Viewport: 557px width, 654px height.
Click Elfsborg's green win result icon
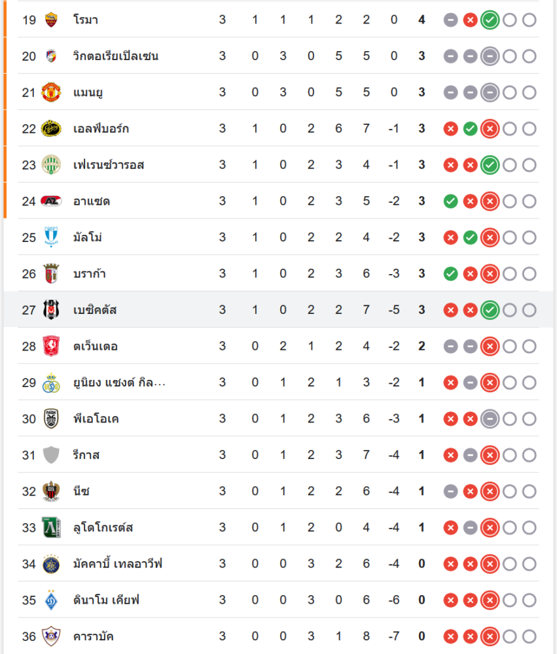coord(470,129)
